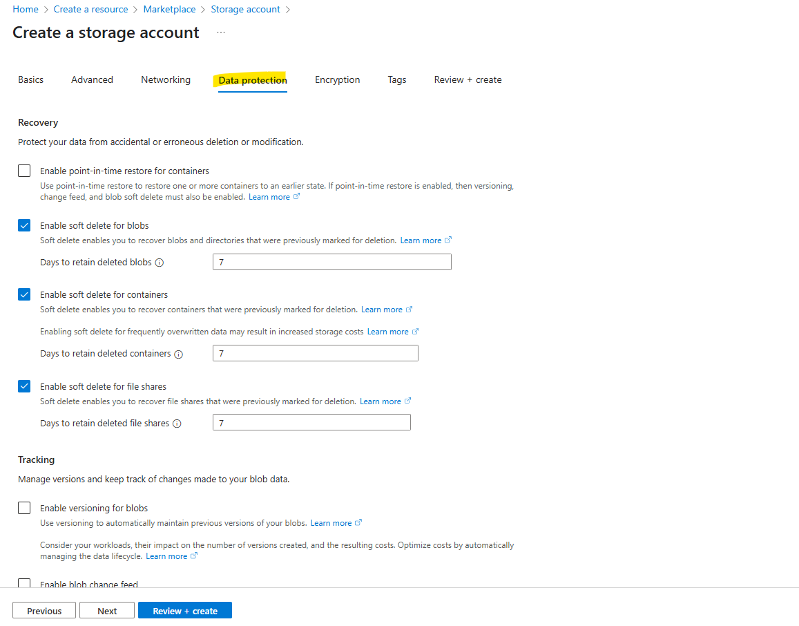Uncheck Enable soft delete for containers
This screenshot has height=626, width=799.
point(24,294)
